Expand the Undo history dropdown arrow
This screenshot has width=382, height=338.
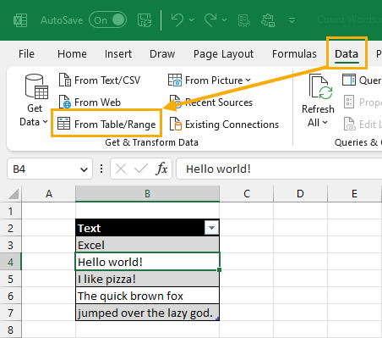coord(192,19)
